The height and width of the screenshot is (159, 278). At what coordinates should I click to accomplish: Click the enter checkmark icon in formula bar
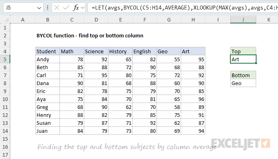point(66,8)
